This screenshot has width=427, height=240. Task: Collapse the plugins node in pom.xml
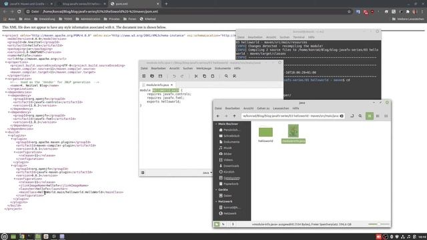(x=9, y=135)
